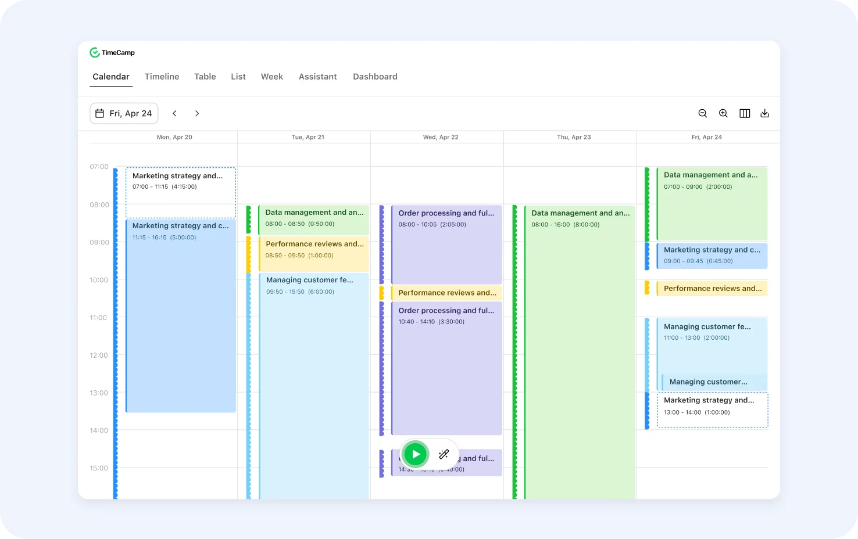Download calendar with export icon

point(764,113)
